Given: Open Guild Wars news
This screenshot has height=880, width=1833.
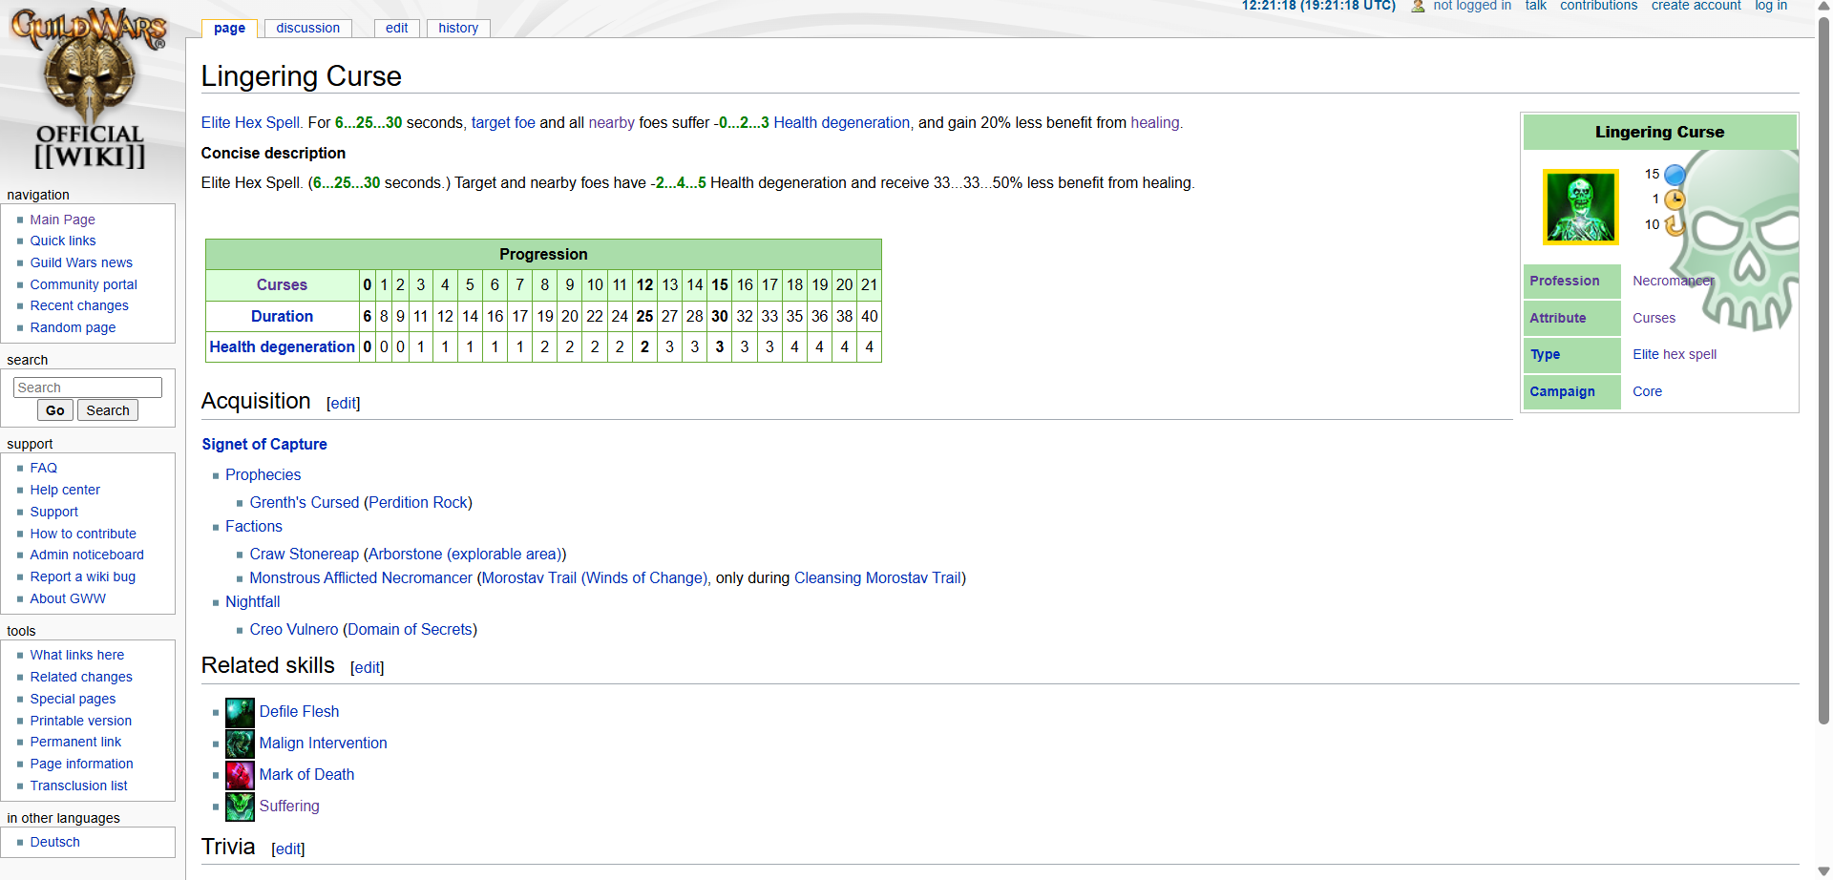Looking at the screenshot, I should pyautogui.click(x=81, y=262).
